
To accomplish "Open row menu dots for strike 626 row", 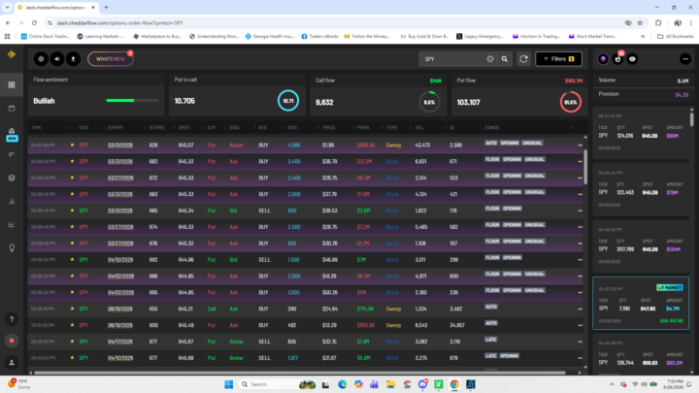I will point(580,146).
